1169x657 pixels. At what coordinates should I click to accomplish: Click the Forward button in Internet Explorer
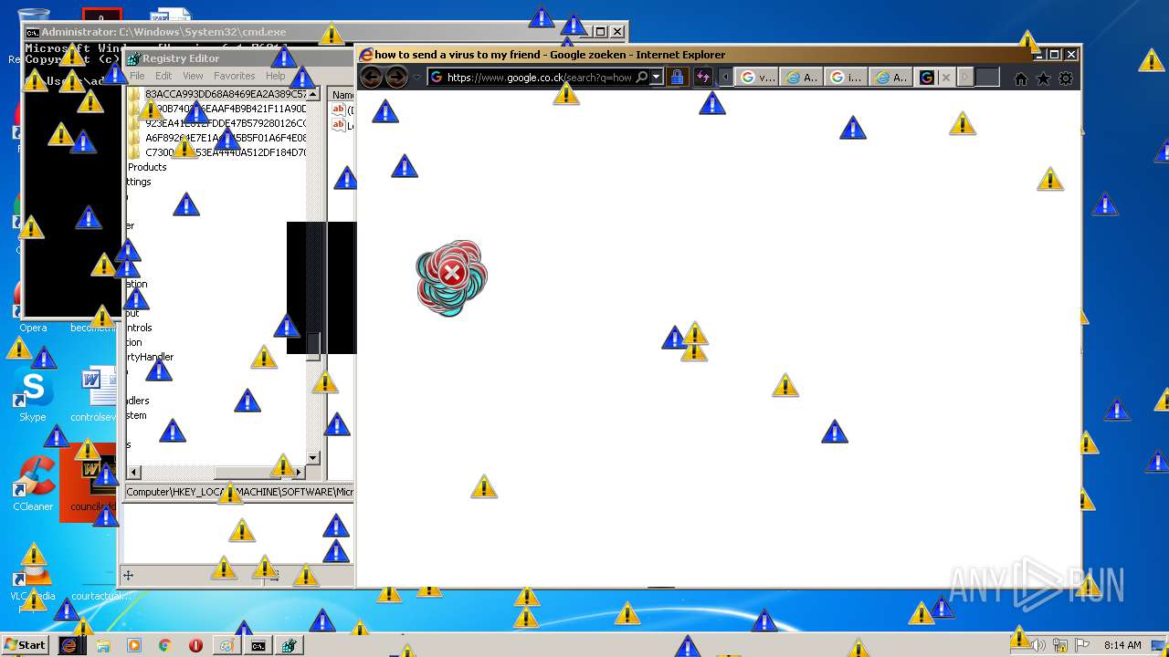click(x=396, y=78)
